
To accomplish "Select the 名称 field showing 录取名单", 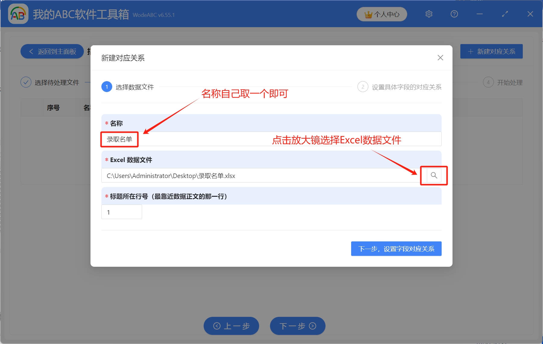I will point(119,139).
